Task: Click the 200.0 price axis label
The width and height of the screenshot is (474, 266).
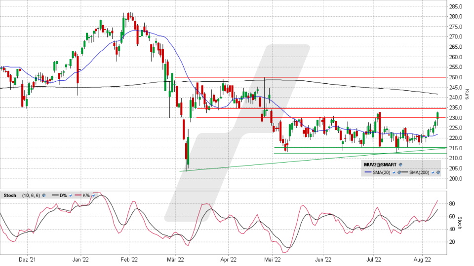Action: pos(455,178)
